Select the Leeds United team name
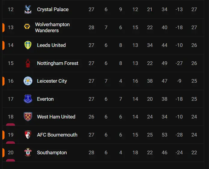This screenshot has width=209, height=169. [51, 45]
